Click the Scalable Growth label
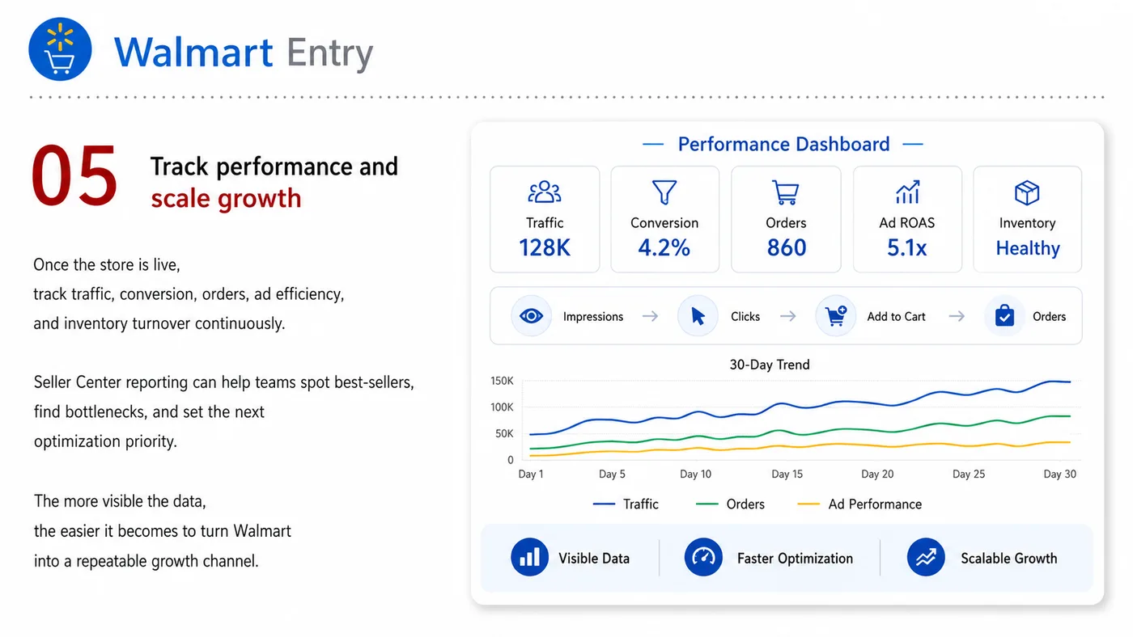The width and height of the screenshot is (1133, 637). 1009,559
